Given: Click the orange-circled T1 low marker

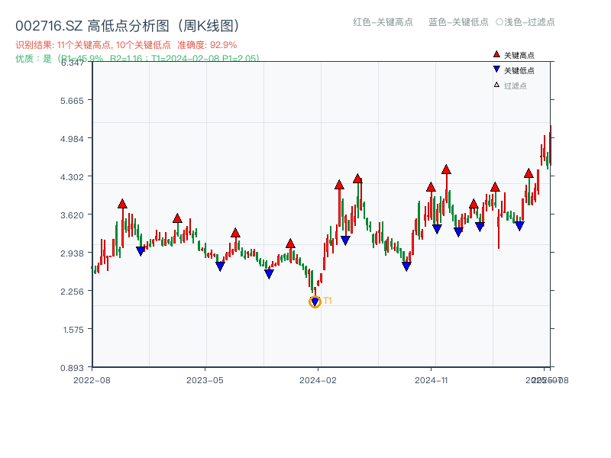Looking at the screenshot, I should click(315, 302).
